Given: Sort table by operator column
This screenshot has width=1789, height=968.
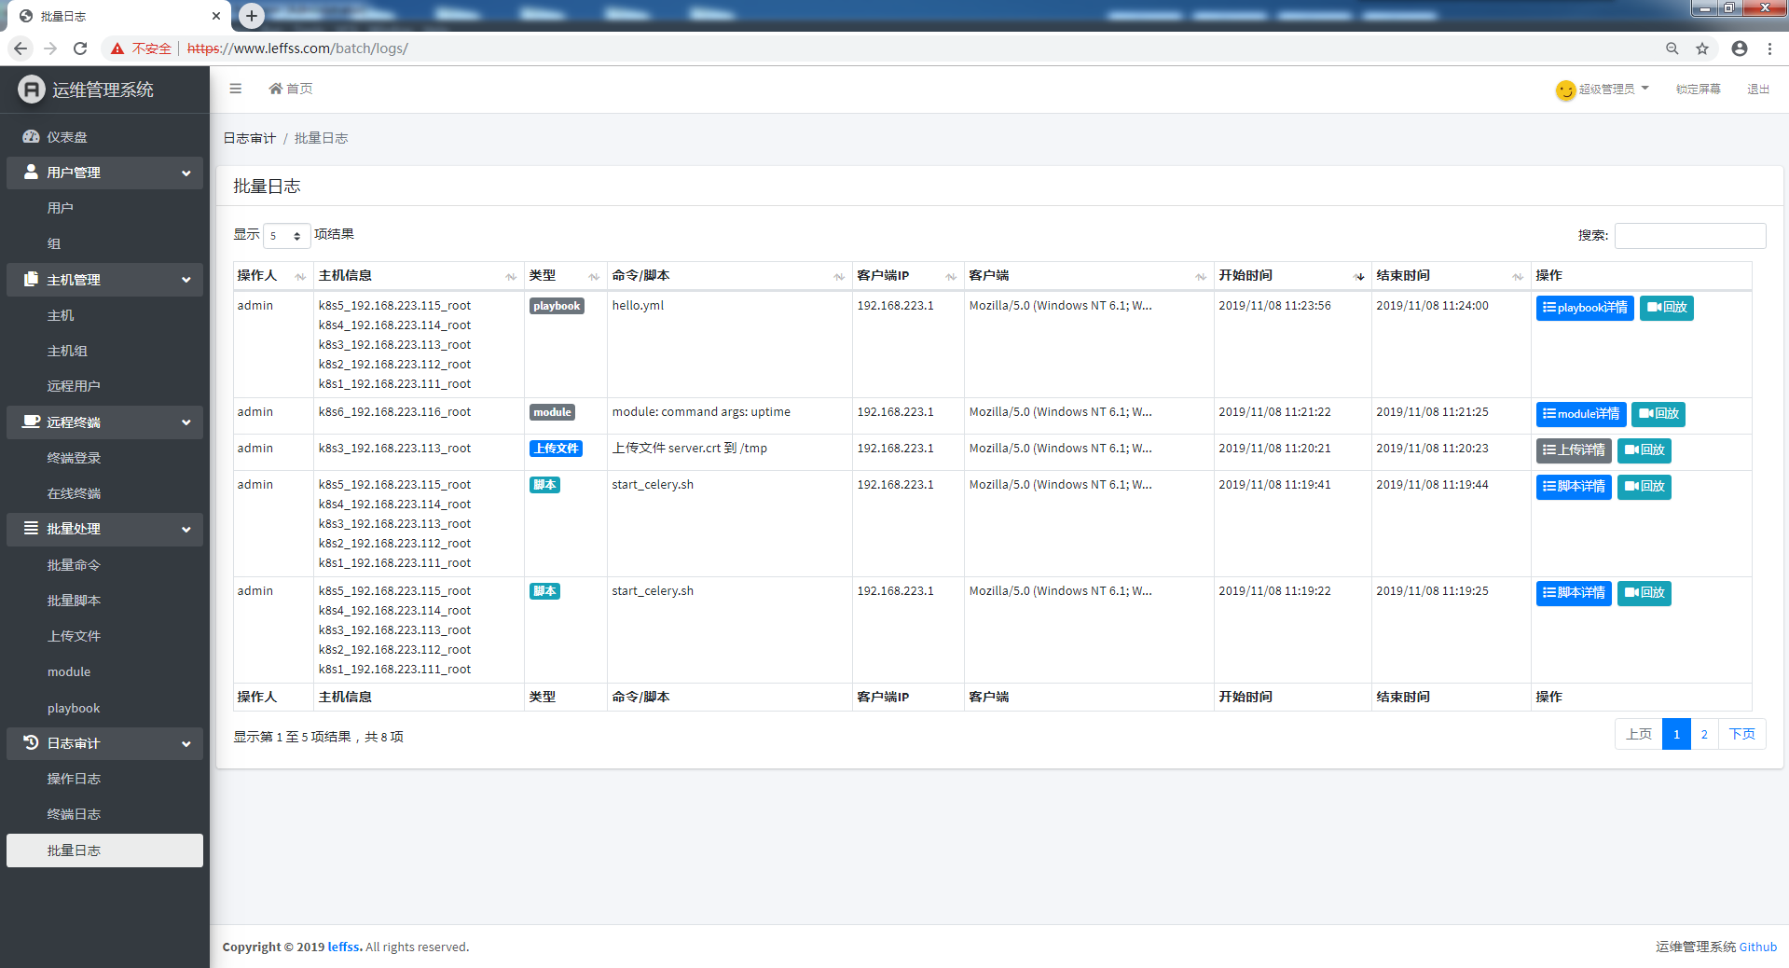Looking at the screenshot, I should pos(273,276).
